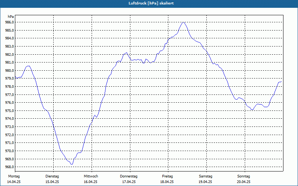The height and width of the screenshot is (186, 298).
Task: Click the 983,0 axis value
Action: pyautogui.click(x=9, y=46)
